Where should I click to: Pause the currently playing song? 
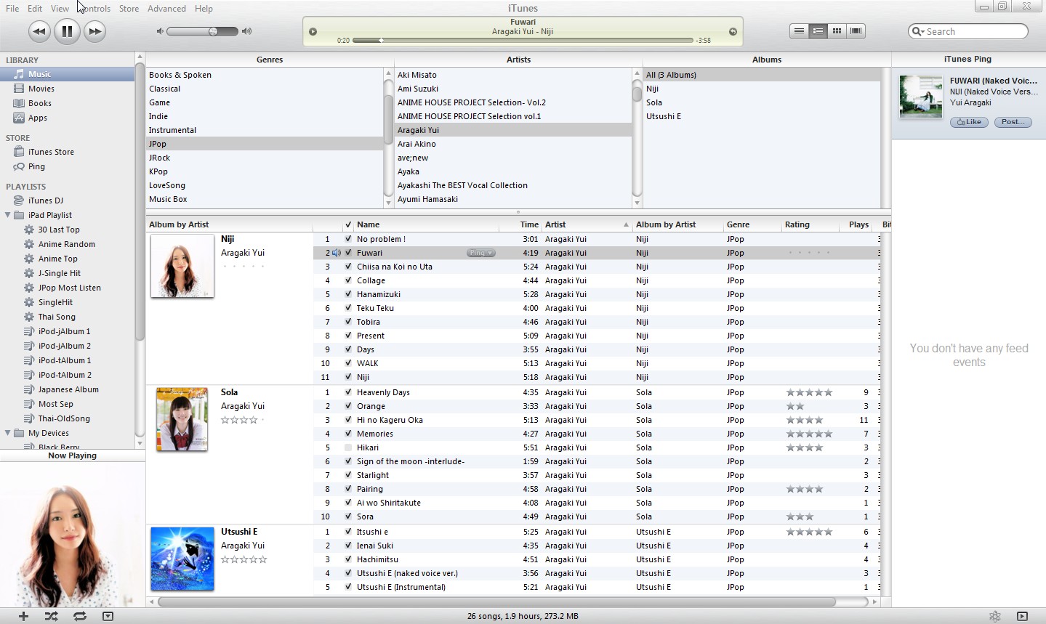(x=67, y=31)
